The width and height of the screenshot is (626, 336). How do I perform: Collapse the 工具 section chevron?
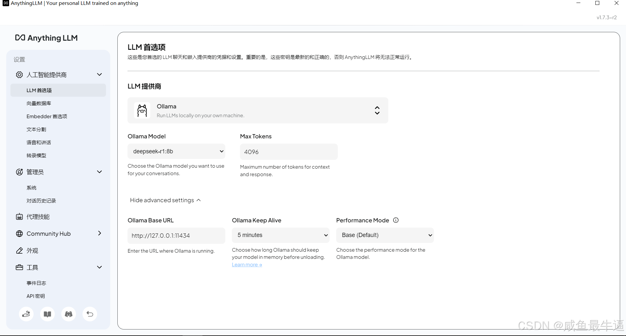(99, 267)
